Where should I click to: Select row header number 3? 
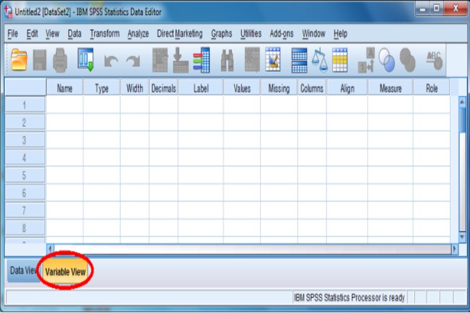(x=25, y=140)
